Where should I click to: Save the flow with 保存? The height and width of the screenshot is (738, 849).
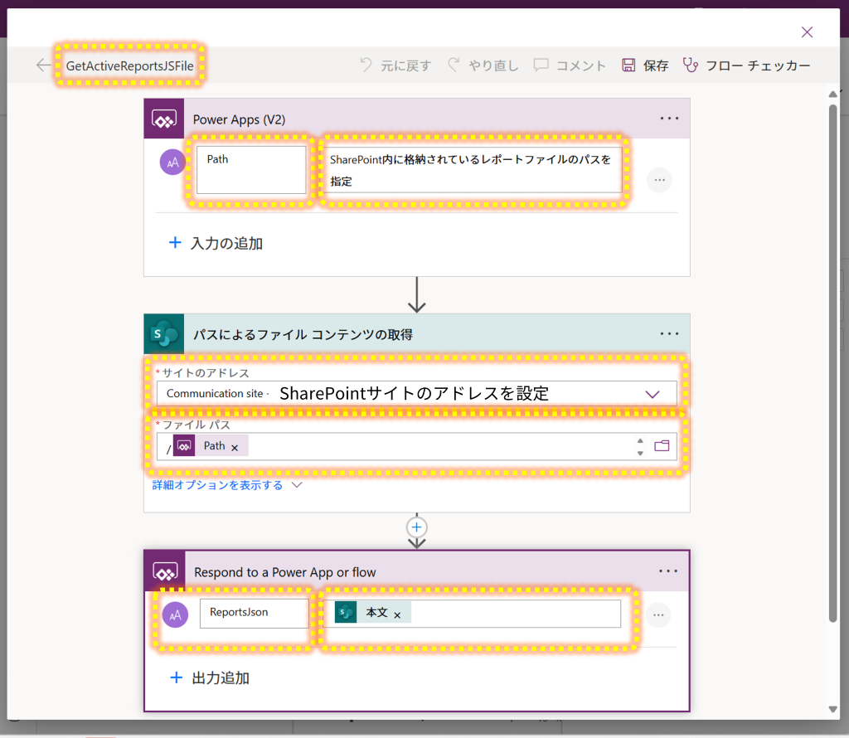pyautogui.click(x=645, y=66)
